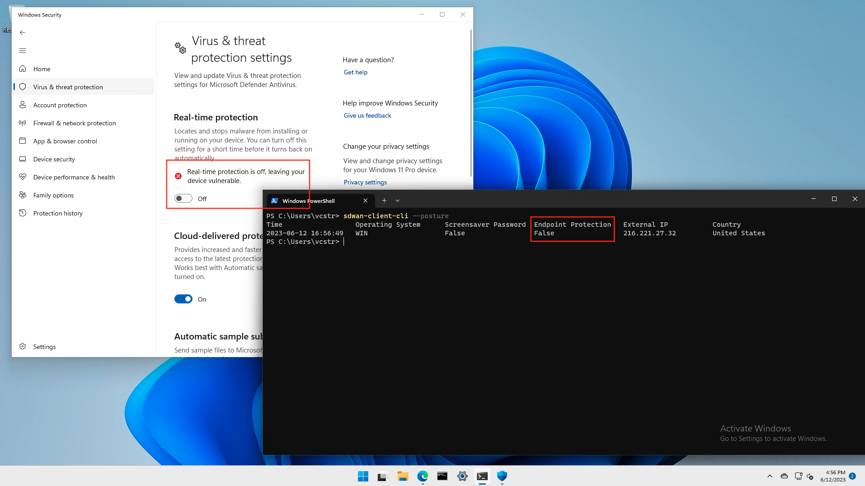Click Give us feedback link
Viewport: 865px width, 486px height.
pos(367,115)
